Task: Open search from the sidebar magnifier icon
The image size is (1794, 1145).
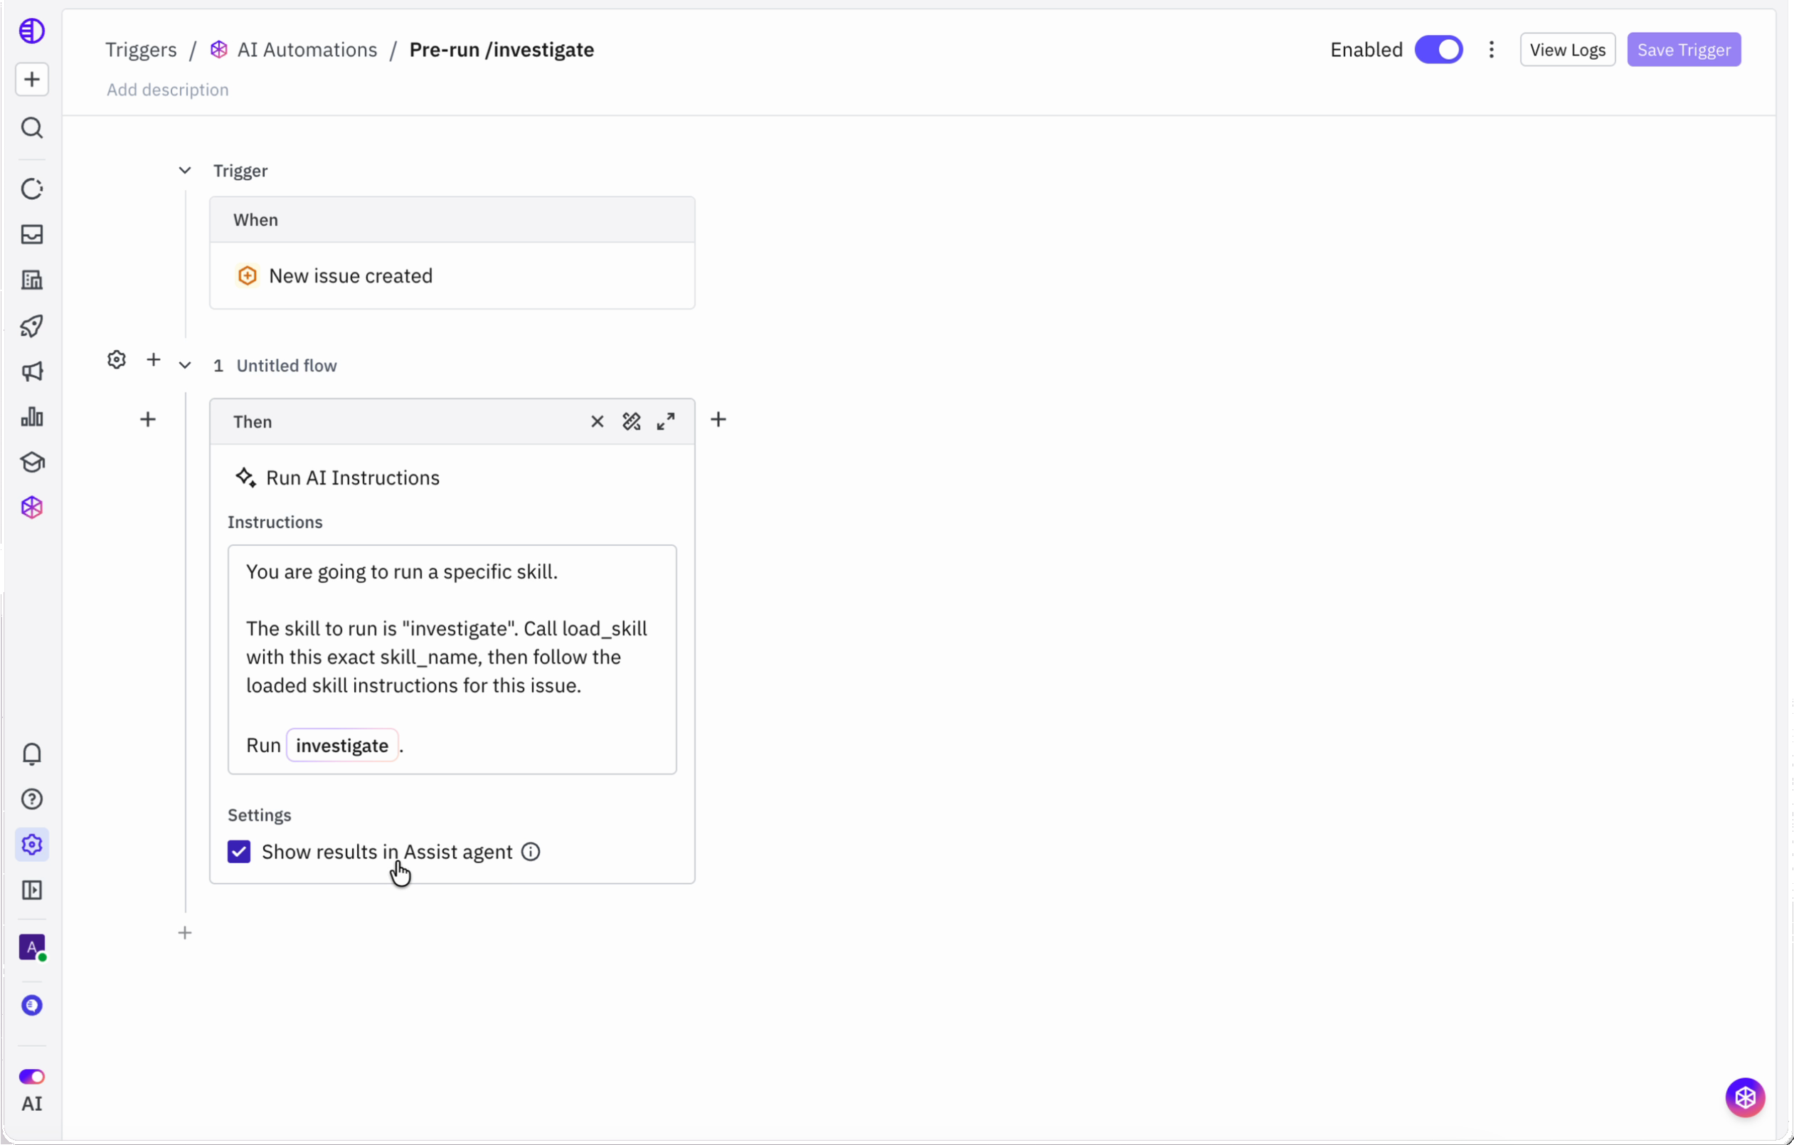Action: click(x=31, y=127)
